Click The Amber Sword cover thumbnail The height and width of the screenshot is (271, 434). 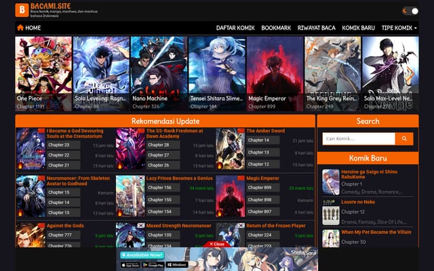[x=231, y=149]
